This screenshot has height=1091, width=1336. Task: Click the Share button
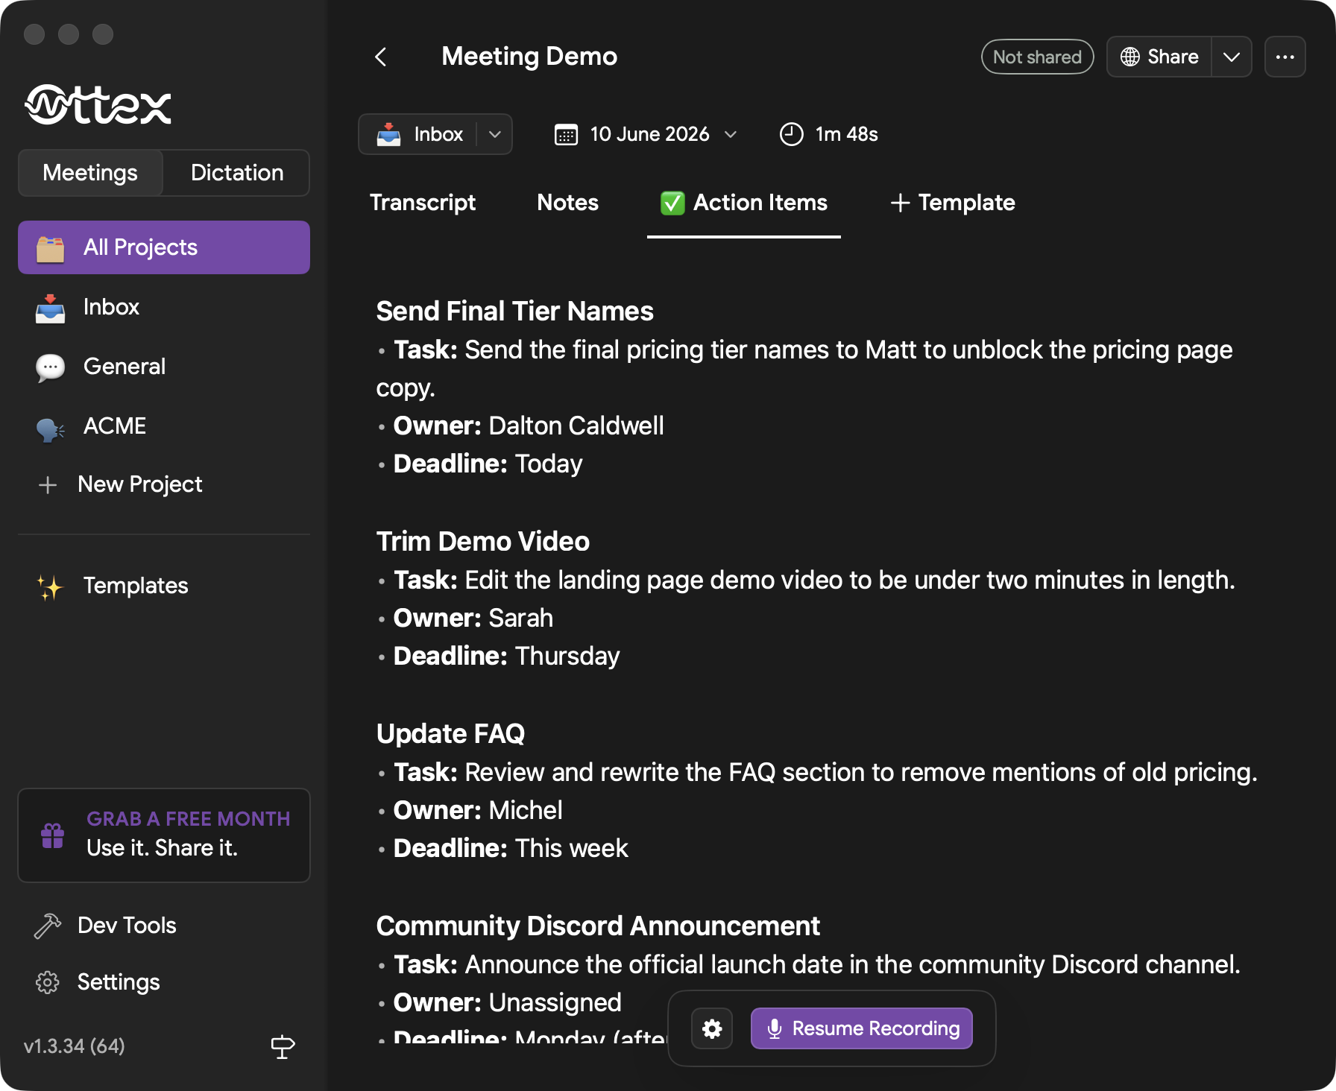point(1159,57)
